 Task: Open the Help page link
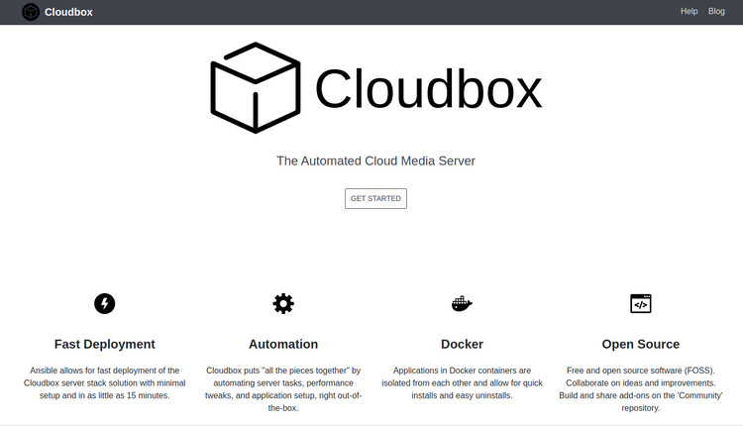click(689, 11)
